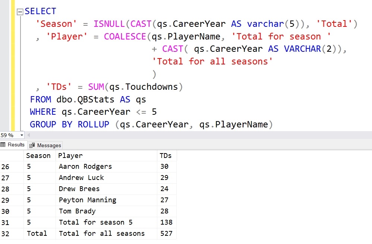Click the Aaron Rodgers cell
Viewport: 372px width, 244px height.
coord(85,167)
